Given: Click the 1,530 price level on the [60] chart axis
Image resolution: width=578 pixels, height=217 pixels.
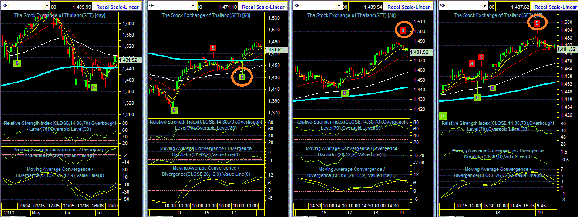Looking at the screenshot, I should point(274,18).
